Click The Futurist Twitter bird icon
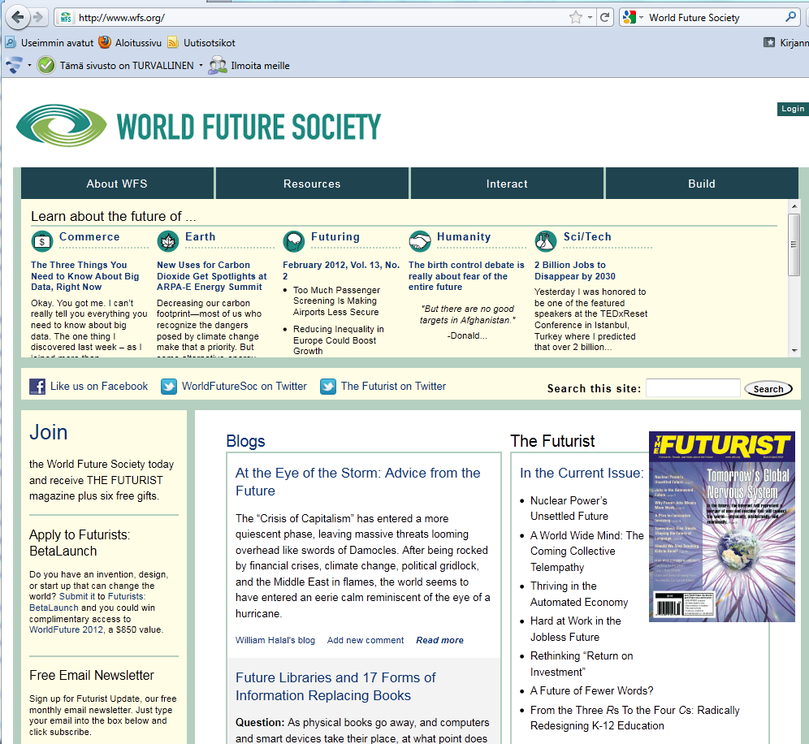This screenshot has height=744, width=809. click(x=328, y=387)
